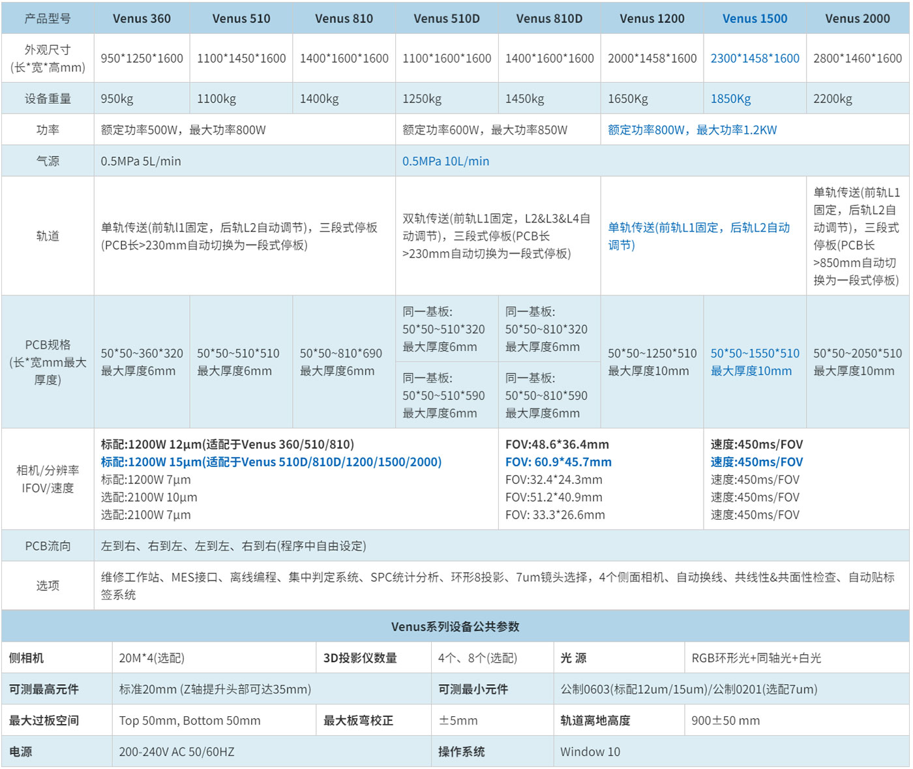Click the blue 0.5MPa 10L/min value

tap(445, 162)
